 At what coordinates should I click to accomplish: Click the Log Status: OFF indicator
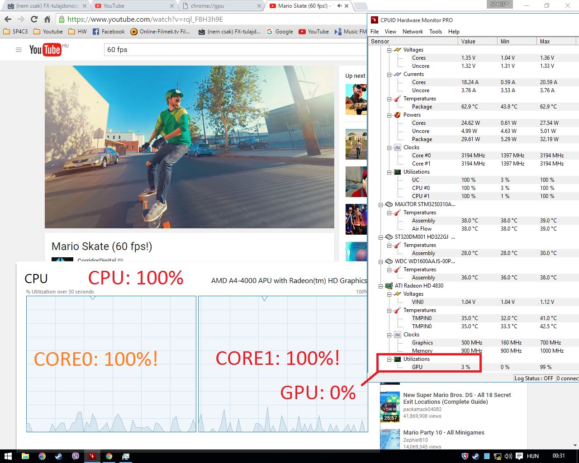(534, 378)
